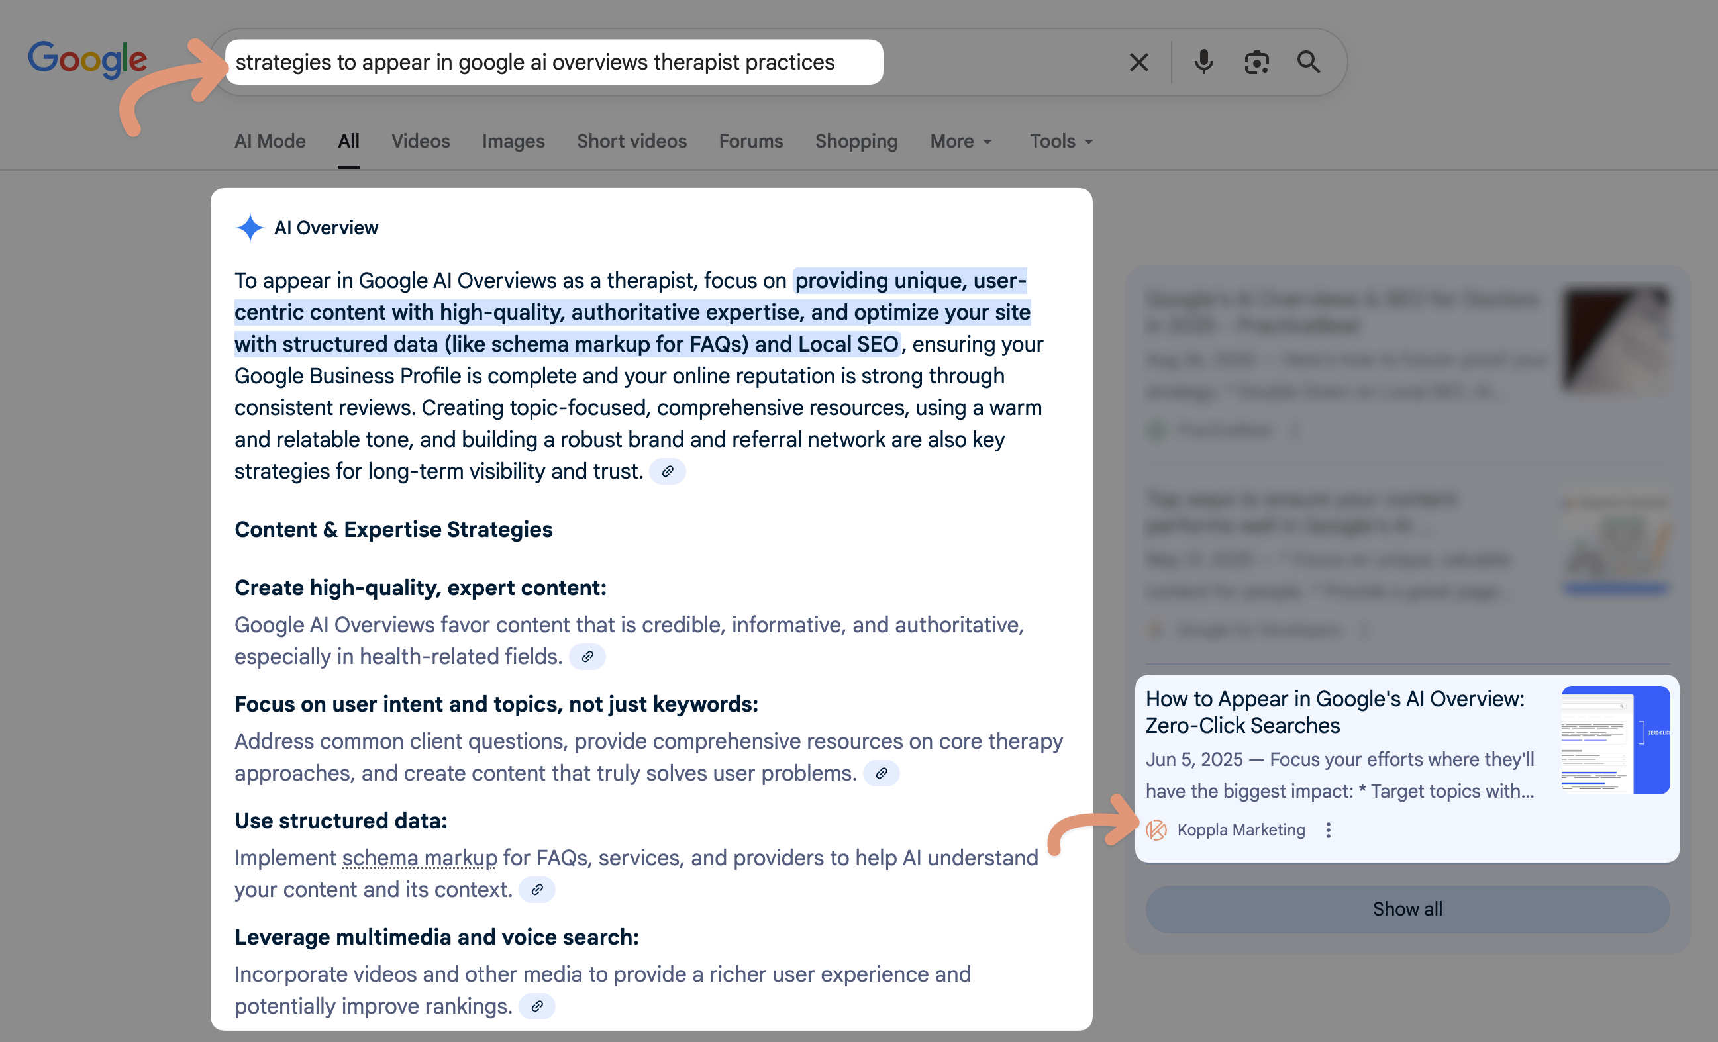Open the Shopping tab
The image size is (1718, 1042).
click(856, 141)
